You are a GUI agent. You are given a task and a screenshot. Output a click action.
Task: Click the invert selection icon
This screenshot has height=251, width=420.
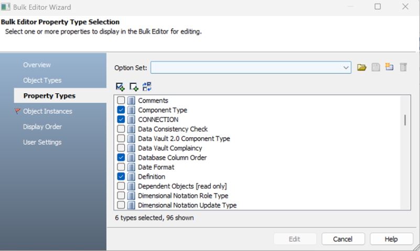coord(147,86)
